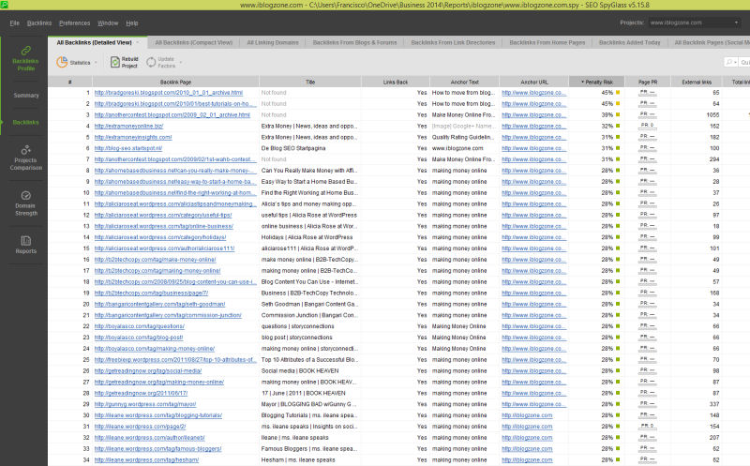Open the Domain Strength icon
Viewport: 750px width, 466px height.
click(26, 195)
